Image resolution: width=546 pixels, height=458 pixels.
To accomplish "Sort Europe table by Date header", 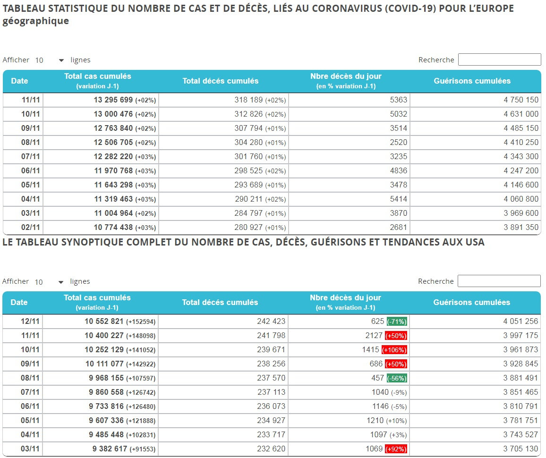I will 19,81.
